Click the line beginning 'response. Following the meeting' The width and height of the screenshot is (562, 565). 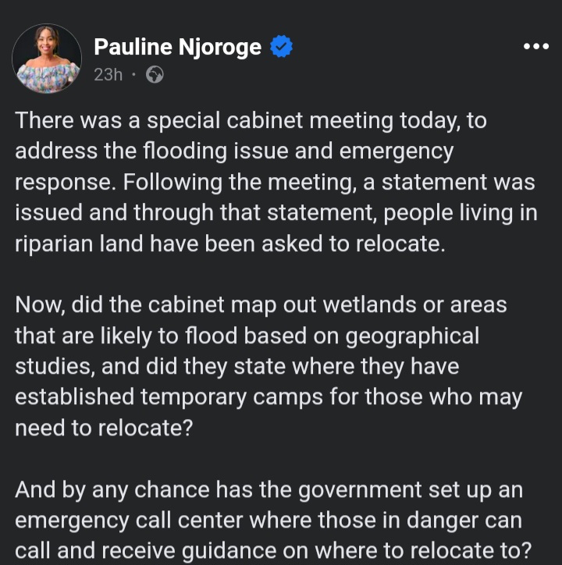click(275, 183)
